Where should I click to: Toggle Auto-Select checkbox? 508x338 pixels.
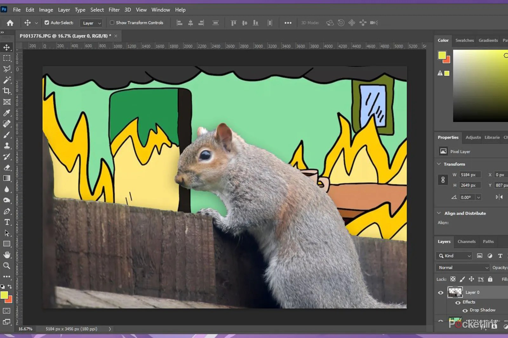coord(46,22)
